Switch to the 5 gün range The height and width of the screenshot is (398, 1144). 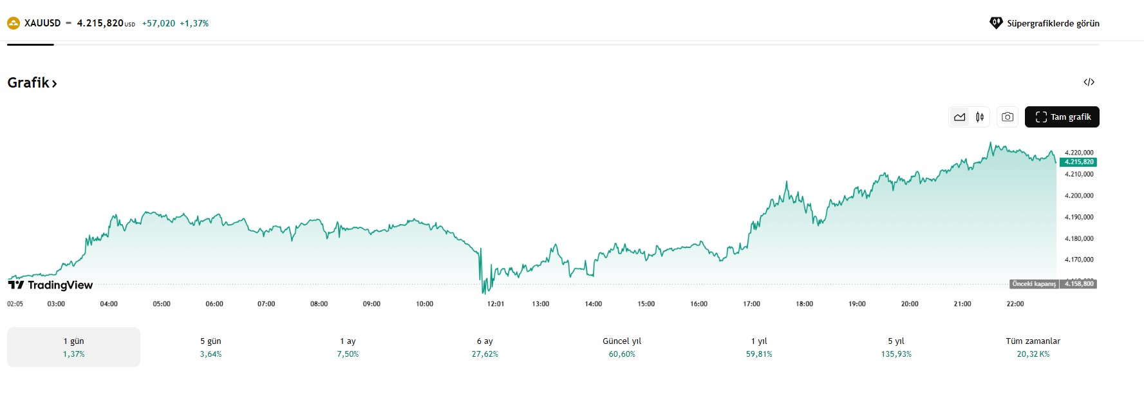[x=210, y=347]
